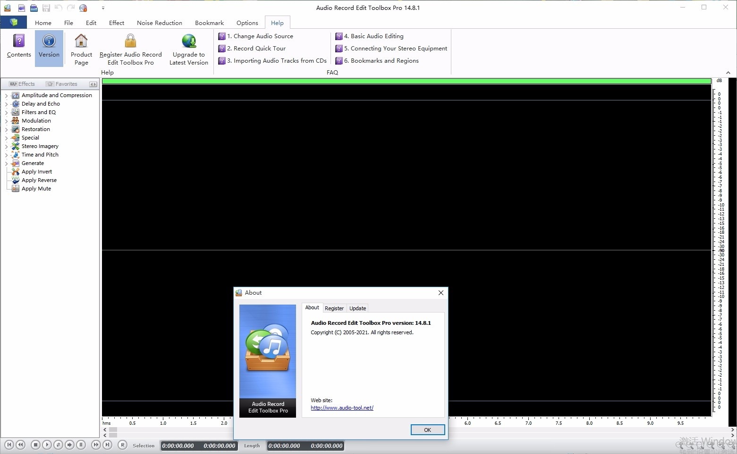
Task: Expand the Amplitude and Compression node
Action: tap(7, 95)
